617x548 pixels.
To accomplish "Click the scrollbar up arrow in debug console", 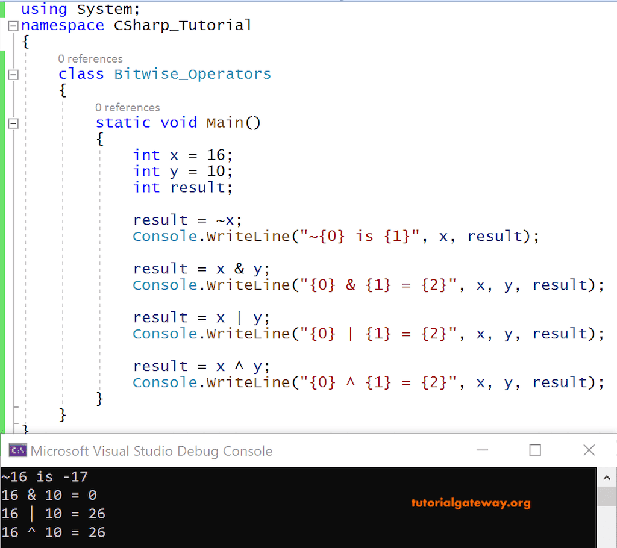I will pyautogui.click(x=607, y=476).
